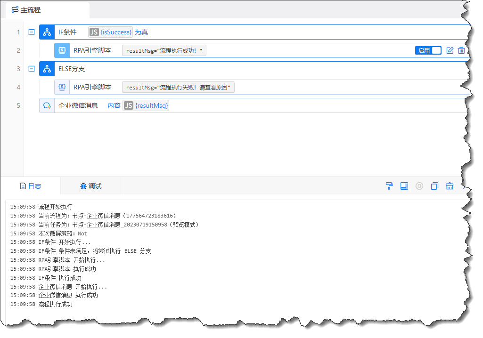
Task: Click the 内容 parameter label on line 5
Action: click(114, 105)
